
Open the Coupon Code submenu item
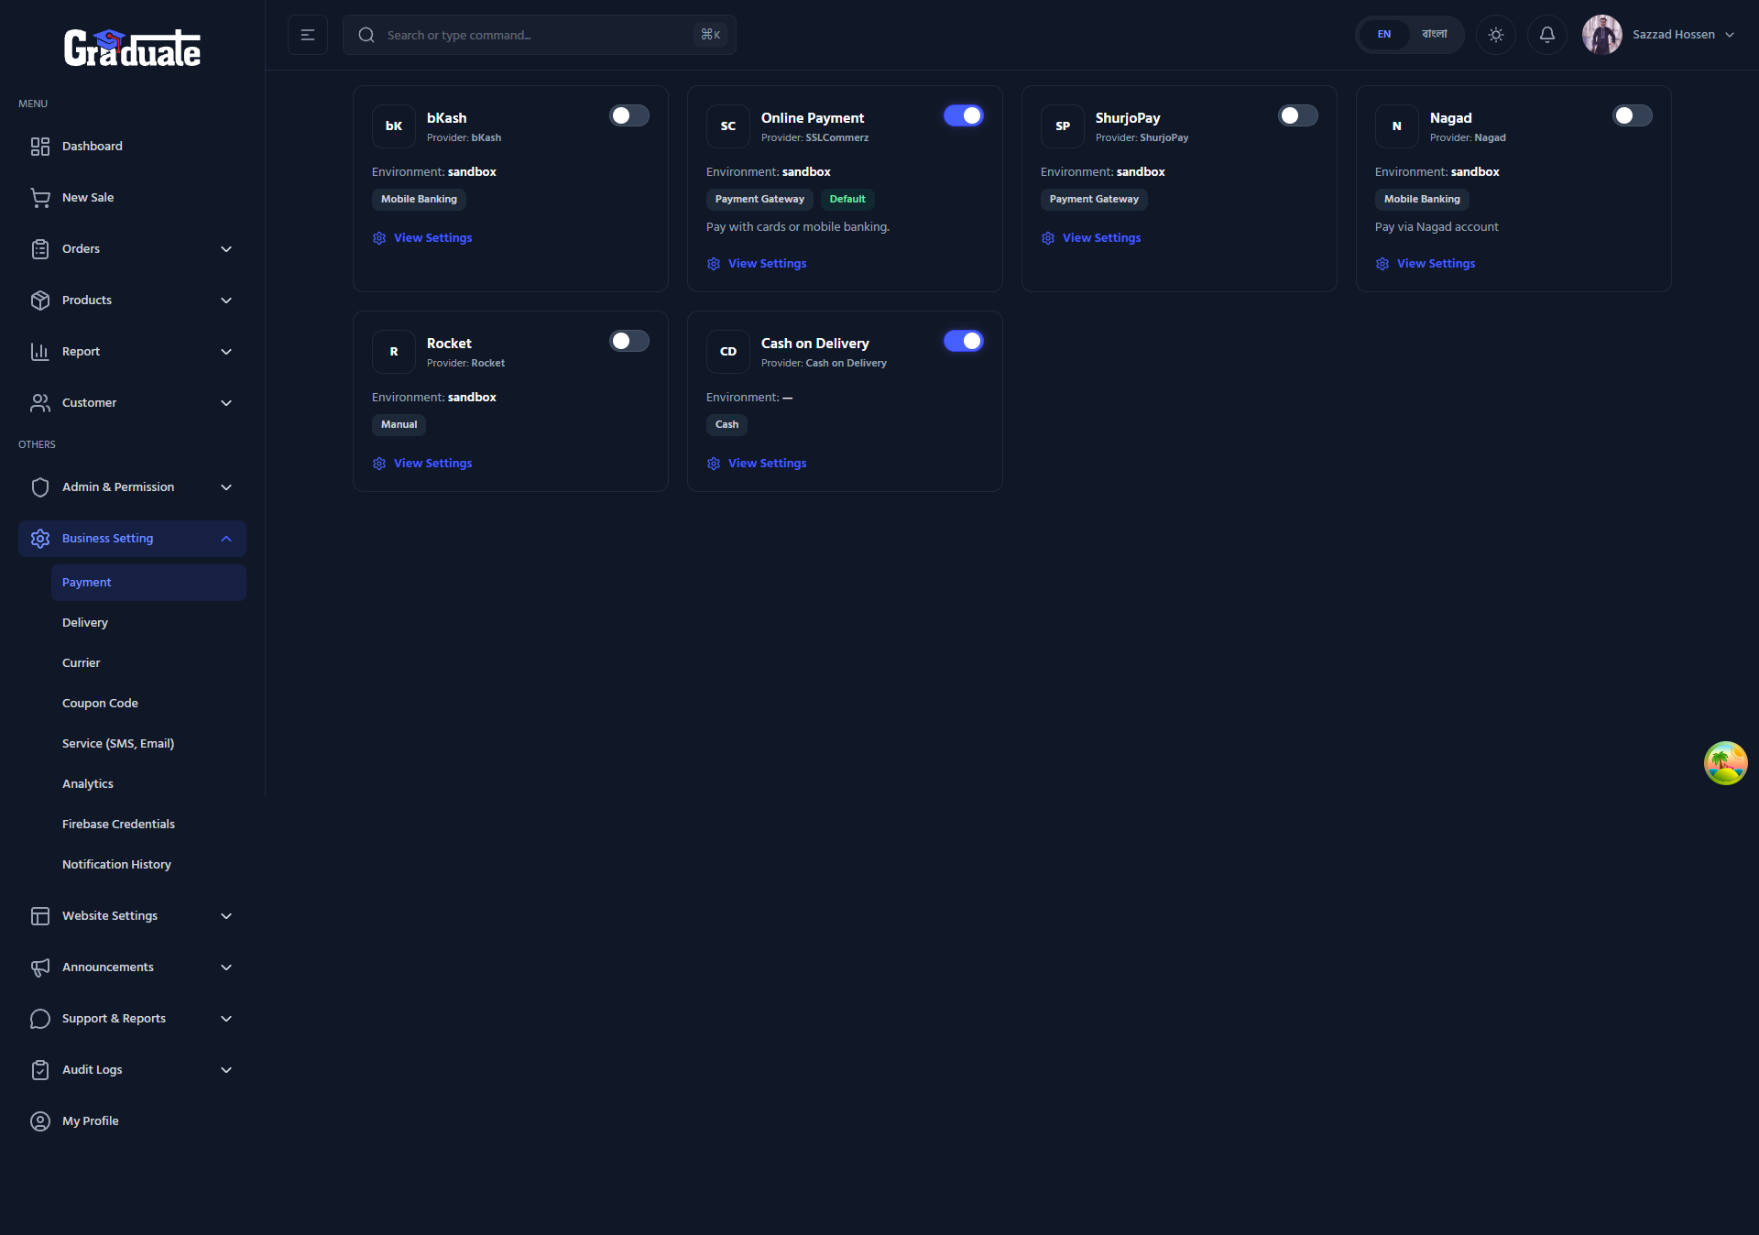pos(148,704)
